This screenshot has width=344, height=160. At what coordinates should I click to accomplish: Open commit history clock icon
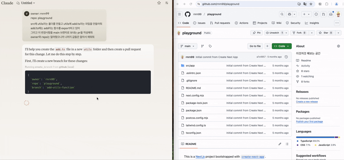286,57
